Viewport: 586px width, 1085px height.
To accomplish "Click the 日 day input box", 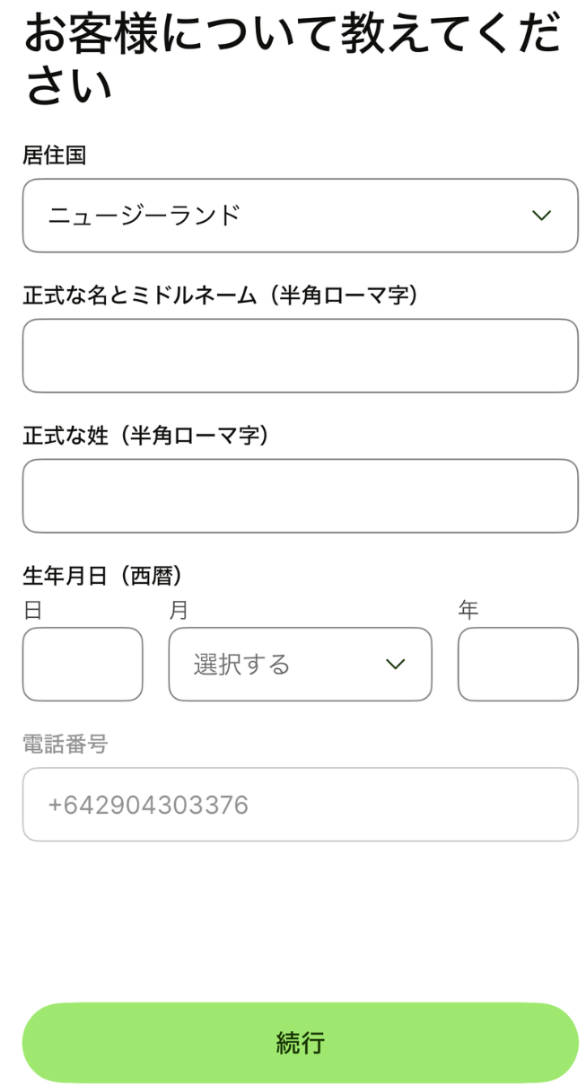I will coord(83,664).
